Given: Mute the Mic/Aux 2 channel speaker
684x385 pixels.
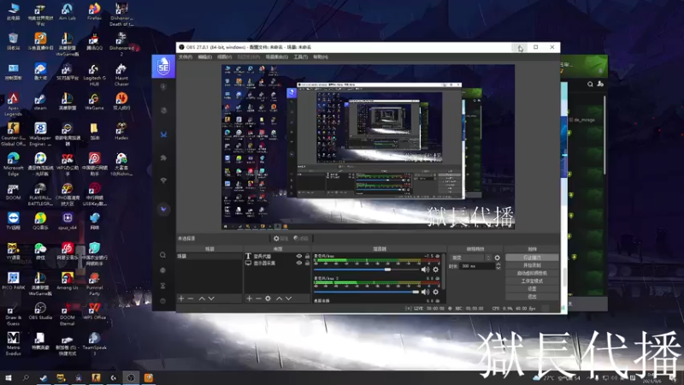Looking at the screenshot, I should tap(425, 292).
